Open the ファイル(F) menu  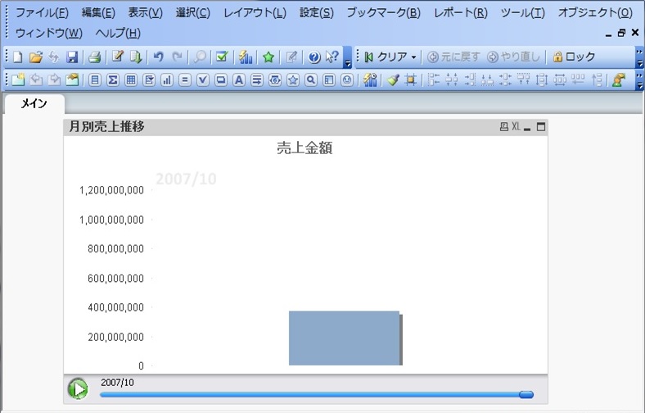42,13
